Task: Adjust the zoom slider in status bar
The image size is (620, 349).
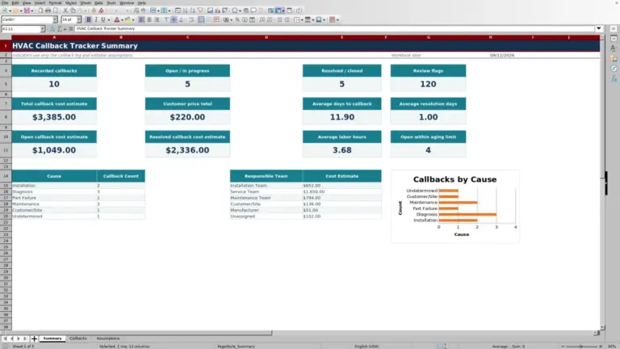Action: (x=581, y=347)
